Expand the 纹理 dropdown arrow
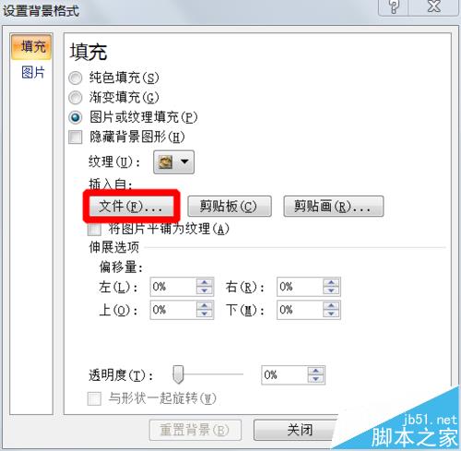This screenshot has height=451, width=461. 184,161
